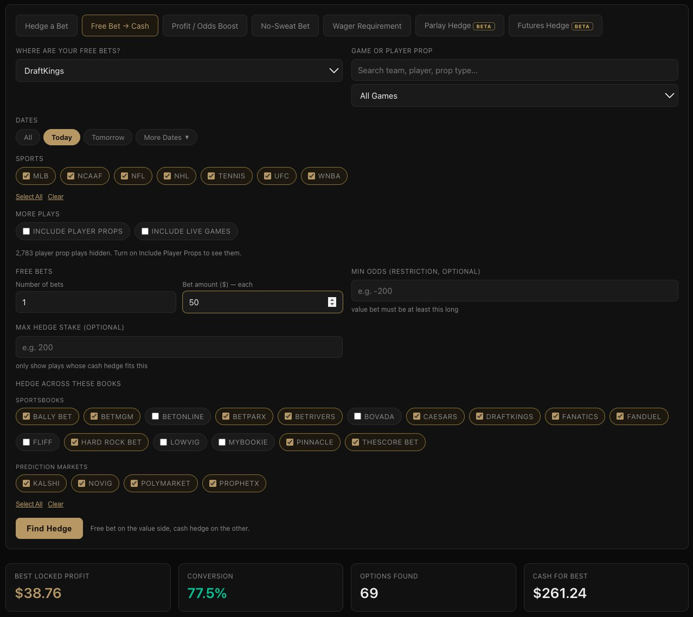Viewport: 693px width, 617px height.
Task: Uncheck the Hard Rock Bet sportsbook
Action: pyautogui.click(x=74, y=442)
